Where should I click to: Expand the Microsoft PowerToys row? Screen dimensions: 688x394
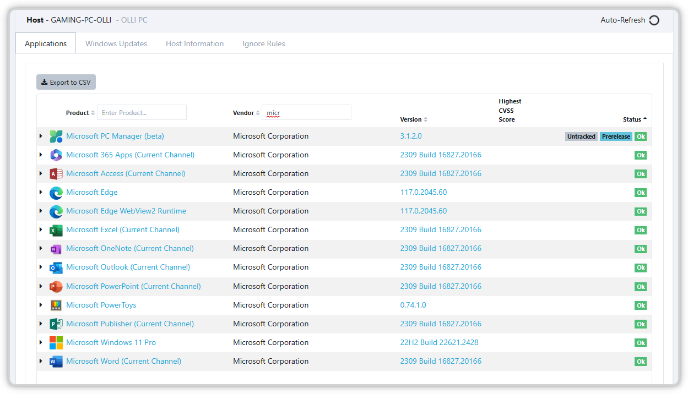click(41, 305)
